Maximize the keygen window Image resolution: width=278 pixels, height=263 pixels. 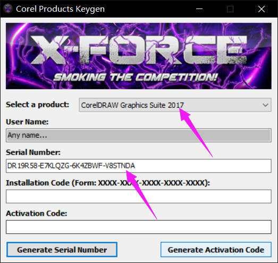click(230, 9)
